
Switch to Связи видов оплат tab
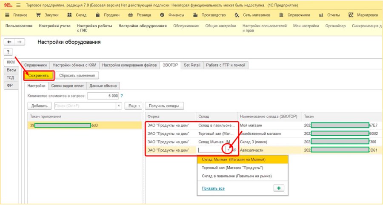pos(67,86)
